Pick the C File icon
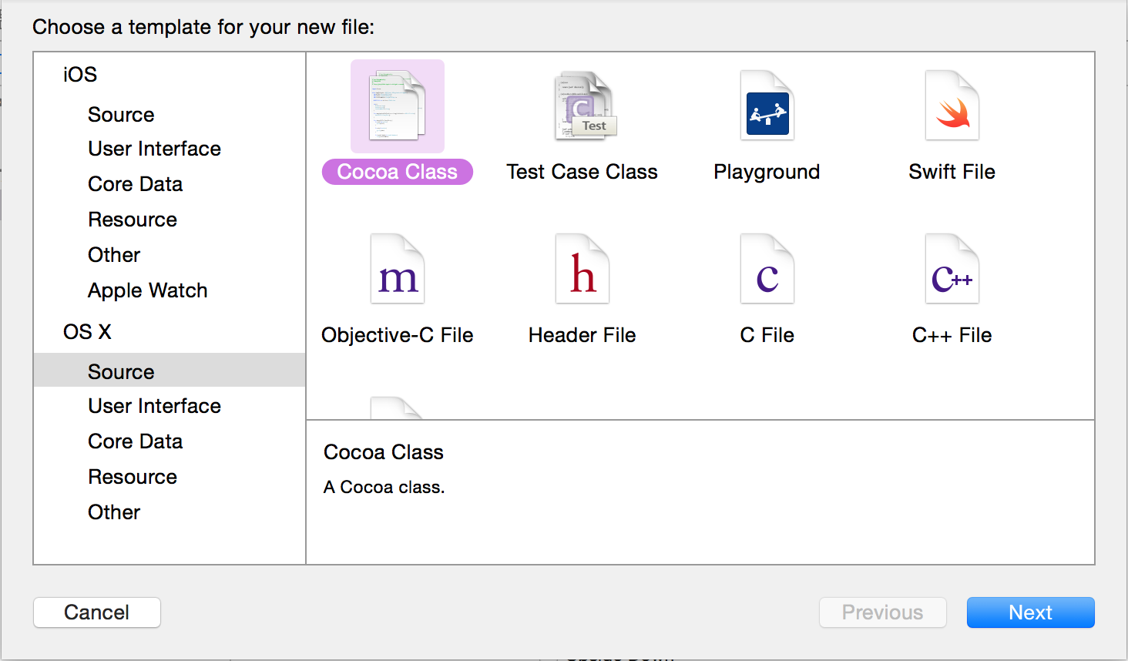The image size is (1128, 661). pos(767,269)
